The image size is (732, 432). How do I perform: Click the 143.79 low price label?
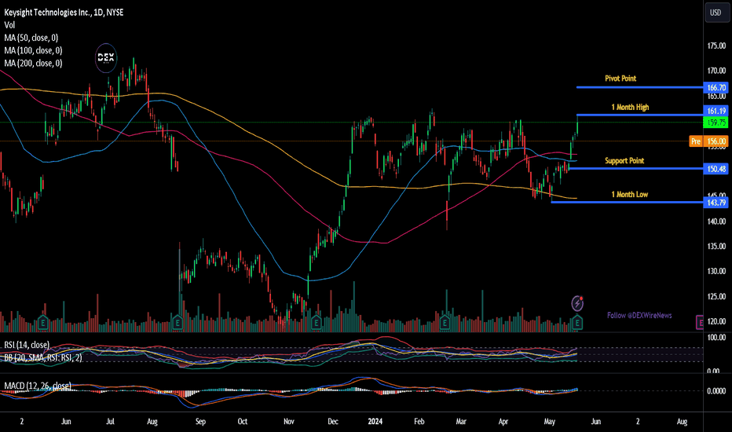click(716, 202)
